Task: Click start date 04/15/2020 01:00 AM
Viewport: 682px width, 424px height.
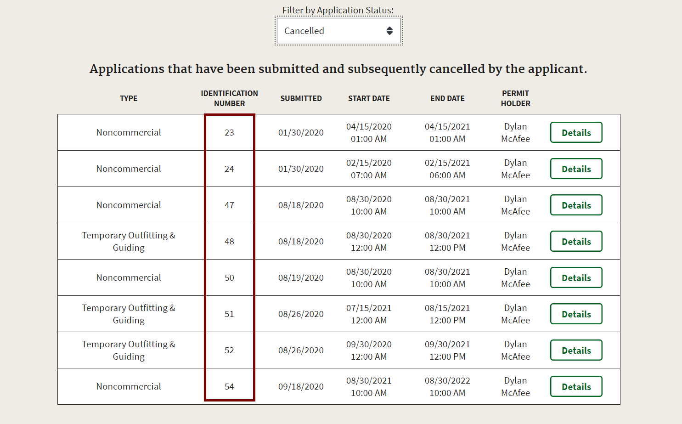Action: click(369, 132)
